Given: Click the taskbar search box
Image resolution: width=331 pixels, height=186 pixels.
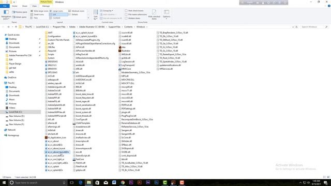Looking at the screenshot, I should 38,182.
